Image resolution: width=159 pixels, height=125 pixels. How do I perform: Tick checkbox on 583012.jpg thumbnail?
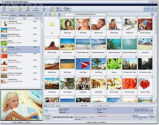pyautogui.click(x=74, y=18)
